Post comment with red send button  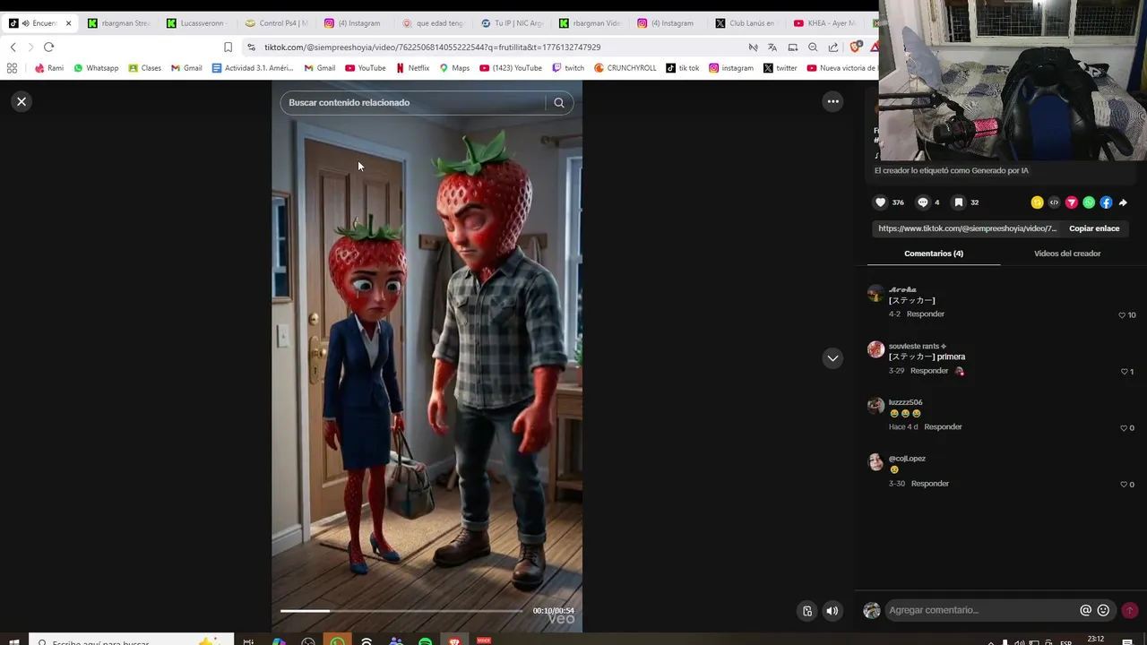tap(1129, 610)
